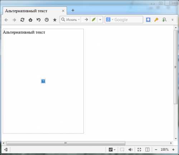This screenshot has width=179, height=155.
Task: Click the horizontal scrollbar right arrow
Action: tap(171, 143)
